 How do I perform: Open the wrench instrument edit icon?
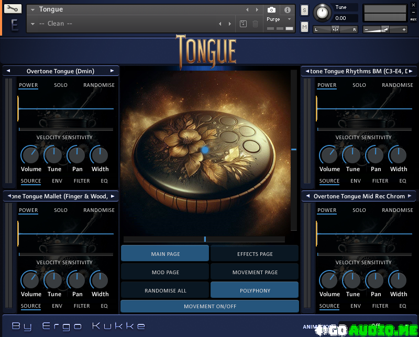pos(13,9)
